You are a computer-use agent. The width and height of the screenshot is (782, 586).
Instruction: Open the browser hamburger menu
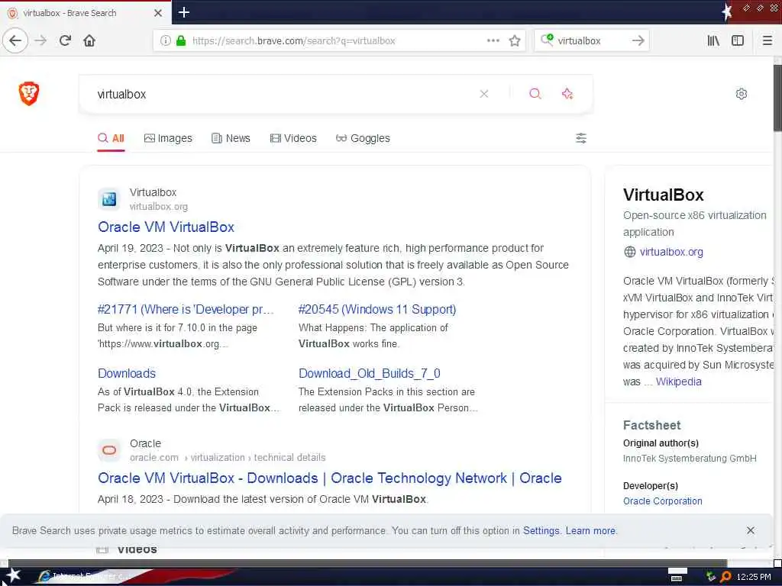pos(767,40)
